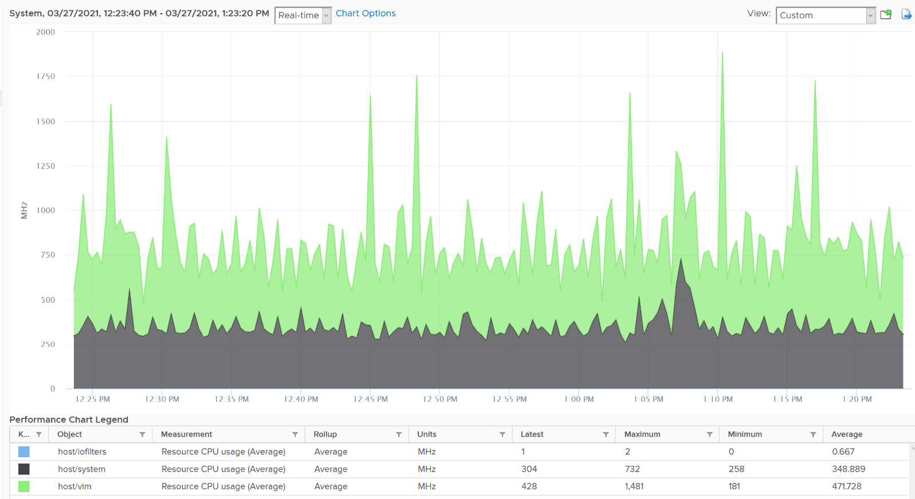Click the 304 latest value

529,469
